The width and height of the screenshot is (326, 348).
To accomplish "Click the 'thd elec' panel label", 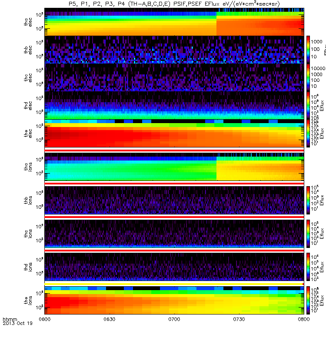I will 28,105.
